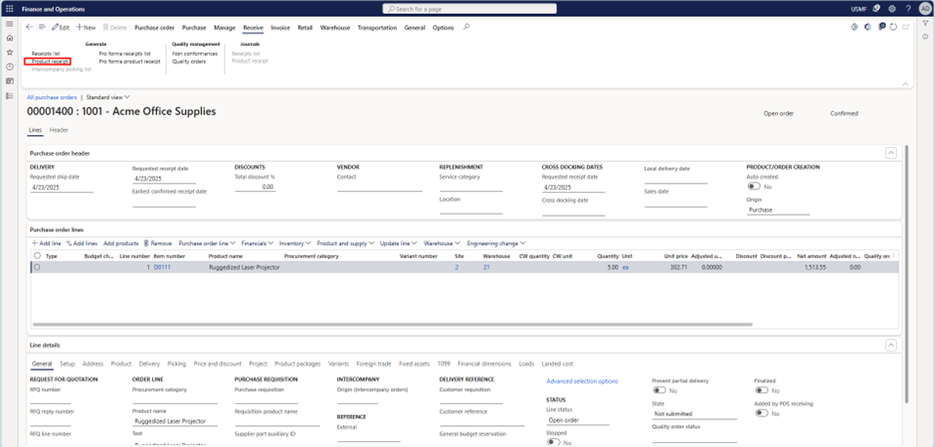Open Product and supply dropdown
935x447 pixels.
[x=345, y=243]
